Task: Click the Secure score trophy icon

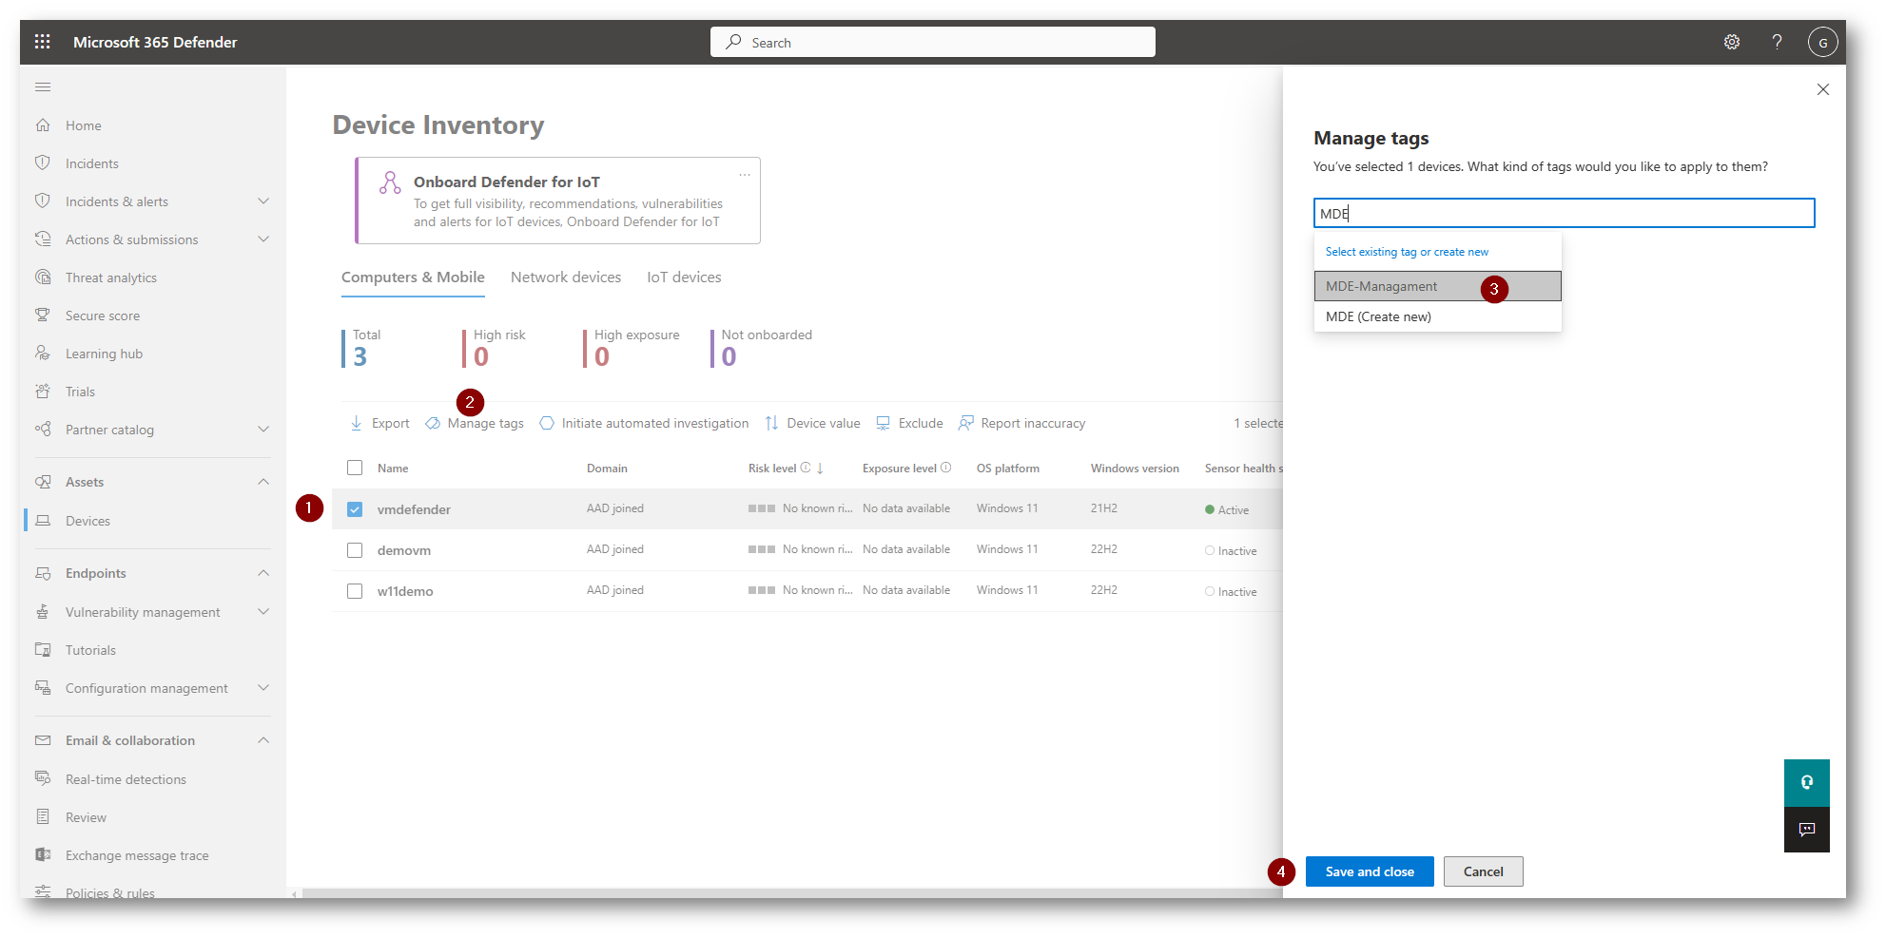Action: coord(43,316)
